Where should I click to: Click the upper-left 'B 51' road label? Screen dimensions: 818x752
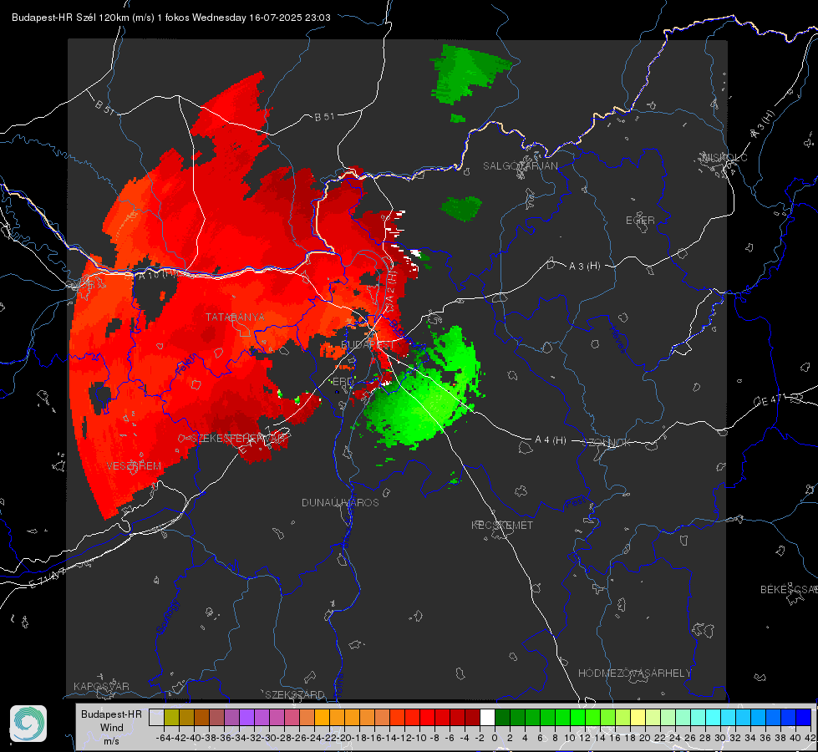coord(104,107)
